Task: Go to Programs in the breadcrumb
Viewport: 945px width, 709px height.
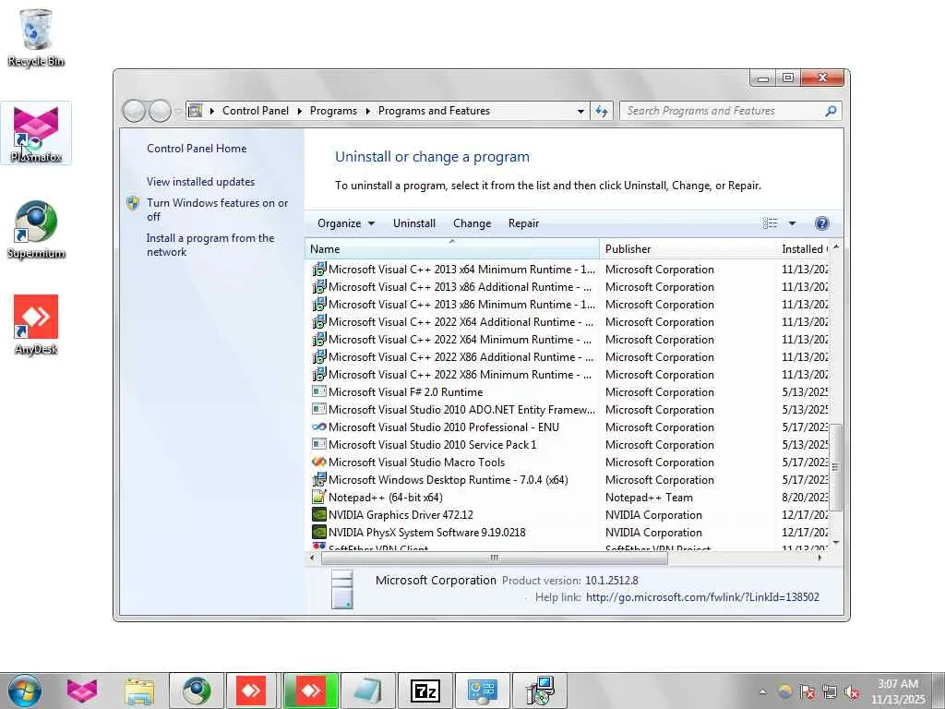Action: coord(333,111)
